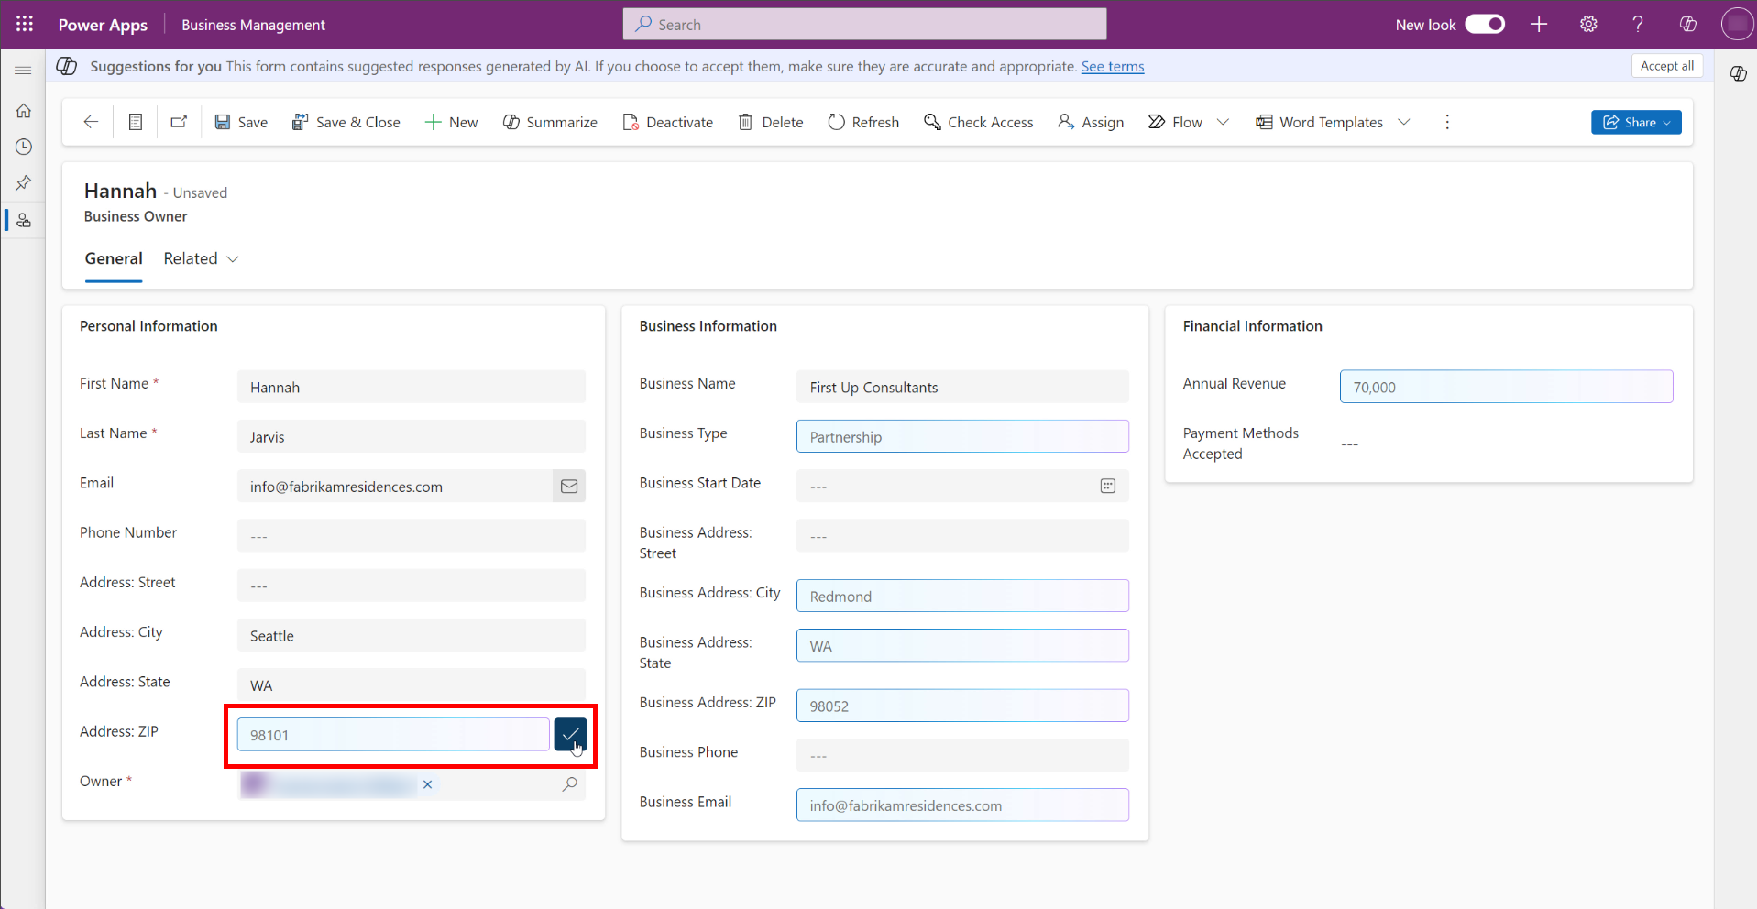Click the send email envelope icon
This screenshot has height=909, width=1757.
tap(569, 487)
